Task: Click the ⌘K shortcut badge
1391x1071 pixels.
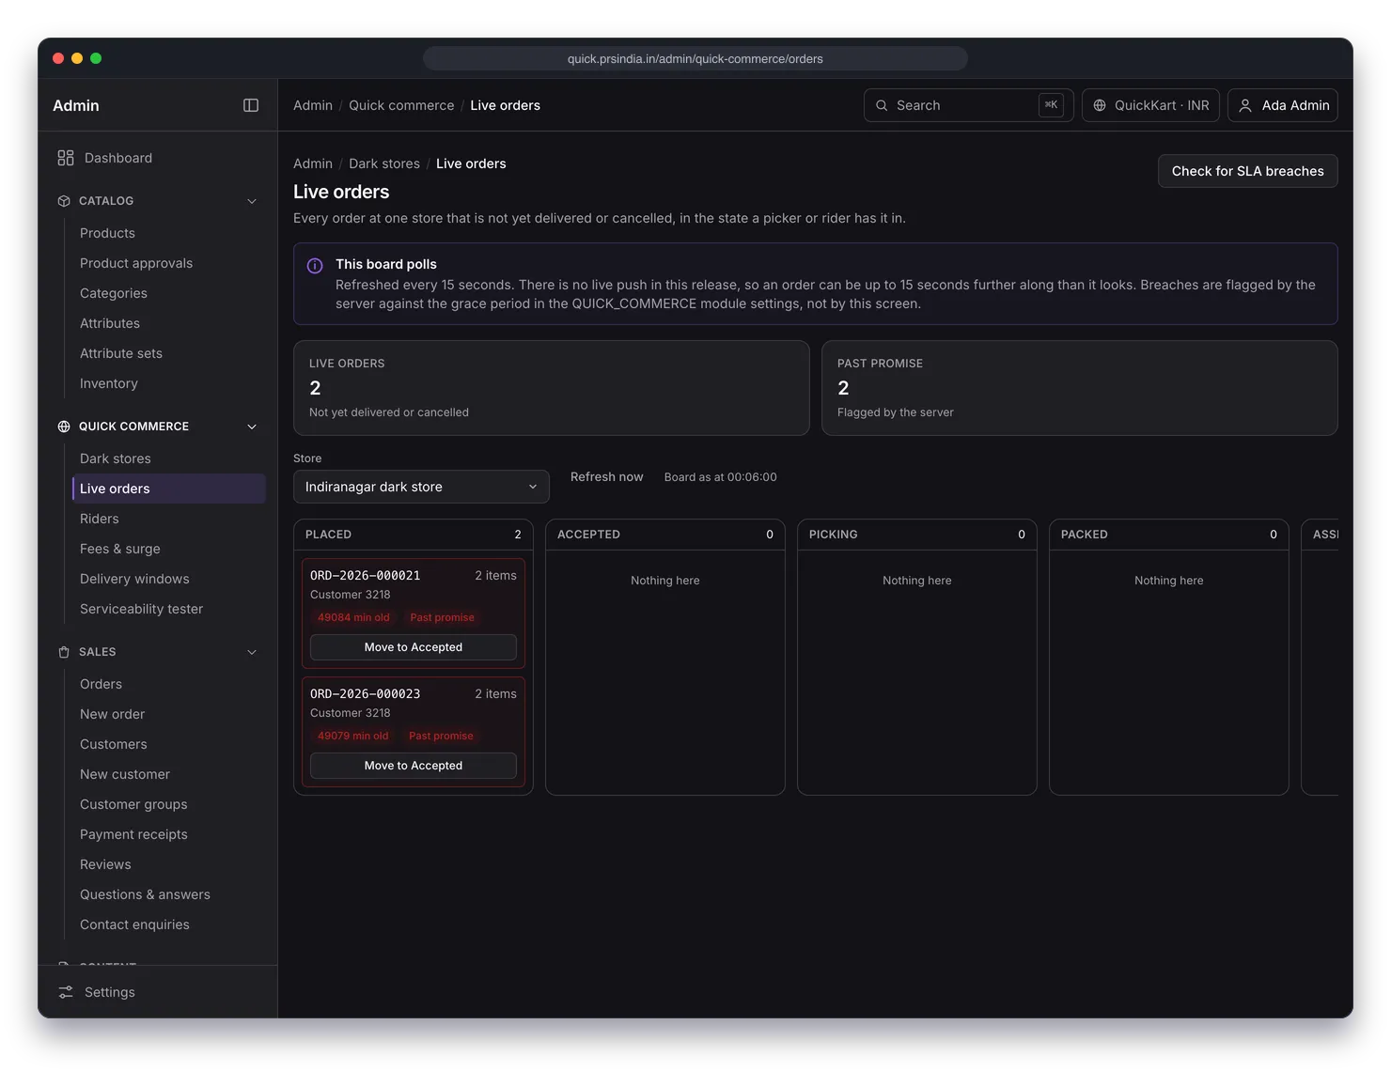Action: 1051,105
